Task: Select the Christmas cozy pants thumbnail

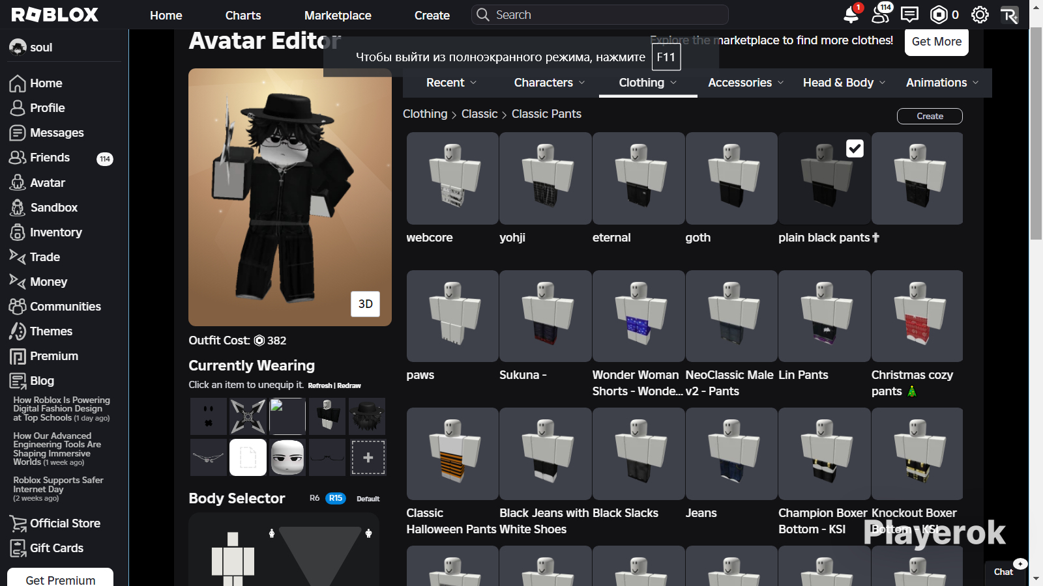Action: point(917,316)
